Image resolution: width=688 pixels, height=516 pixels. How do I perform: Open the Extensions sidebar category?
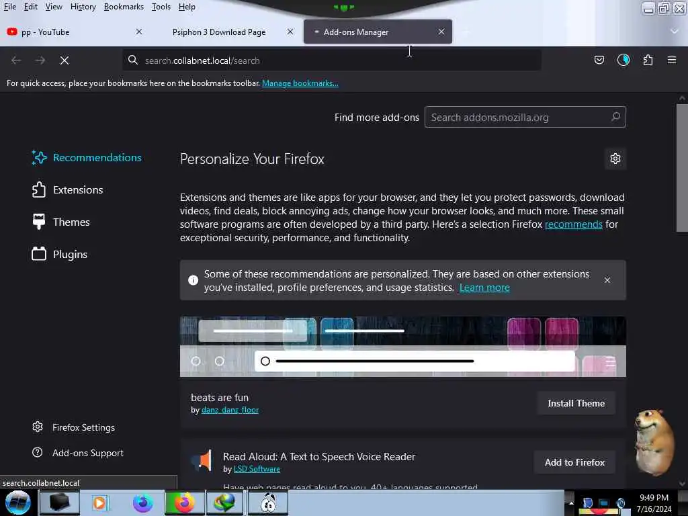[68, 189]
